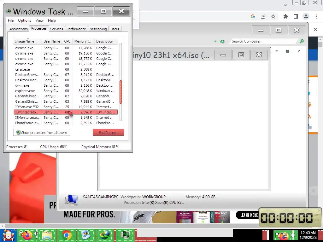
Task: Open Internet Download Manager taskbar icon
Action: click(x=105, y=235)
